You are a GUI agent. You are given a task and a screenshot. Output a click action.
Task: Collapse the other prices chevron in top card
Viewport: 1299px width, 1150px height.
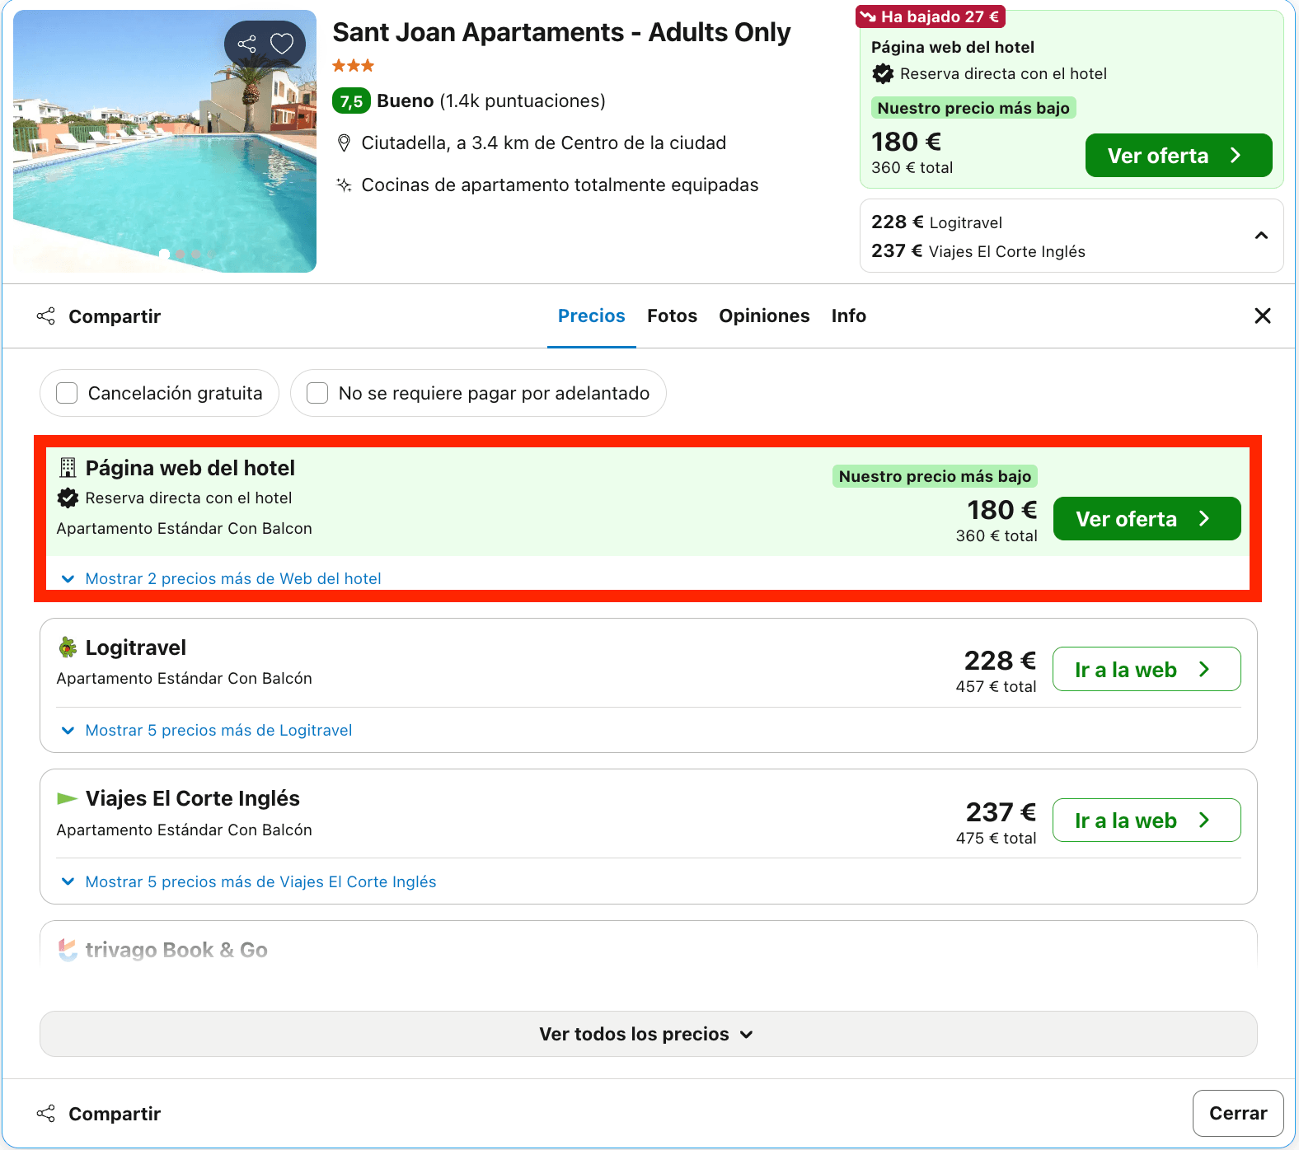(x=1261, y=236)
